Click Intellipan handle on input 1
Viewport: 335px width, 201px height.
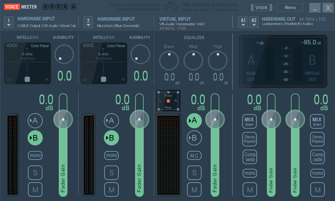[x=27, y=79]
